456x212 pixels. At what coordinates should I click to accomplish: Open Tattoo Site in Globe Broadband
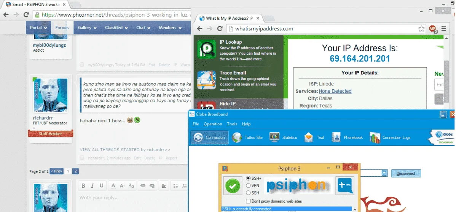tap(248, 138)
